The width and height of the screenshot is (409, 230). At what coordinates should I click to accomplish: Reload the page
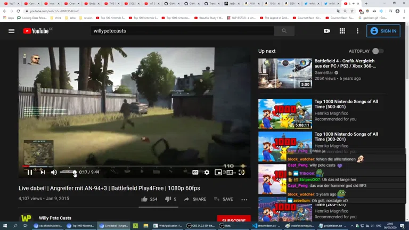pos(18,11)
